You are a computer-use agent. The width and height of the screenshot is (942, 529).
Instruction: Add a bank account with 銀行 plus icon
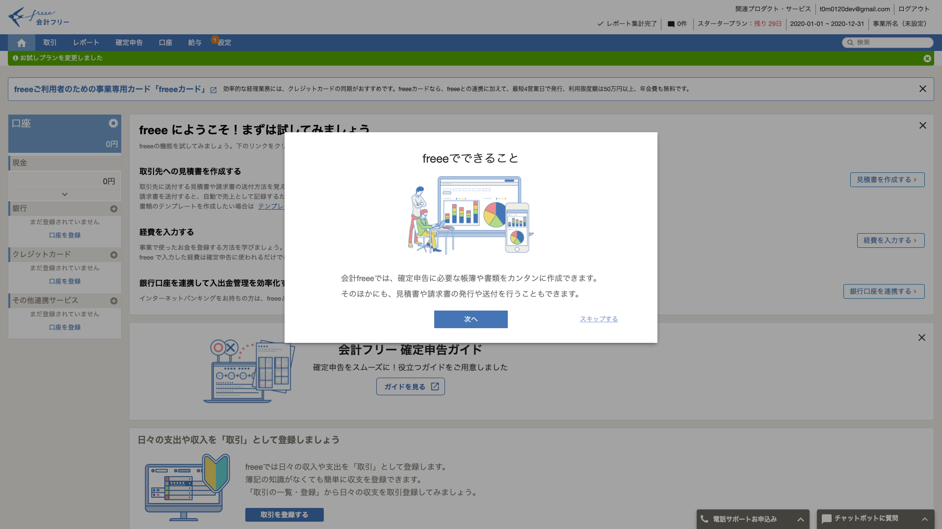pyautogui.click(x=114, y=209)
